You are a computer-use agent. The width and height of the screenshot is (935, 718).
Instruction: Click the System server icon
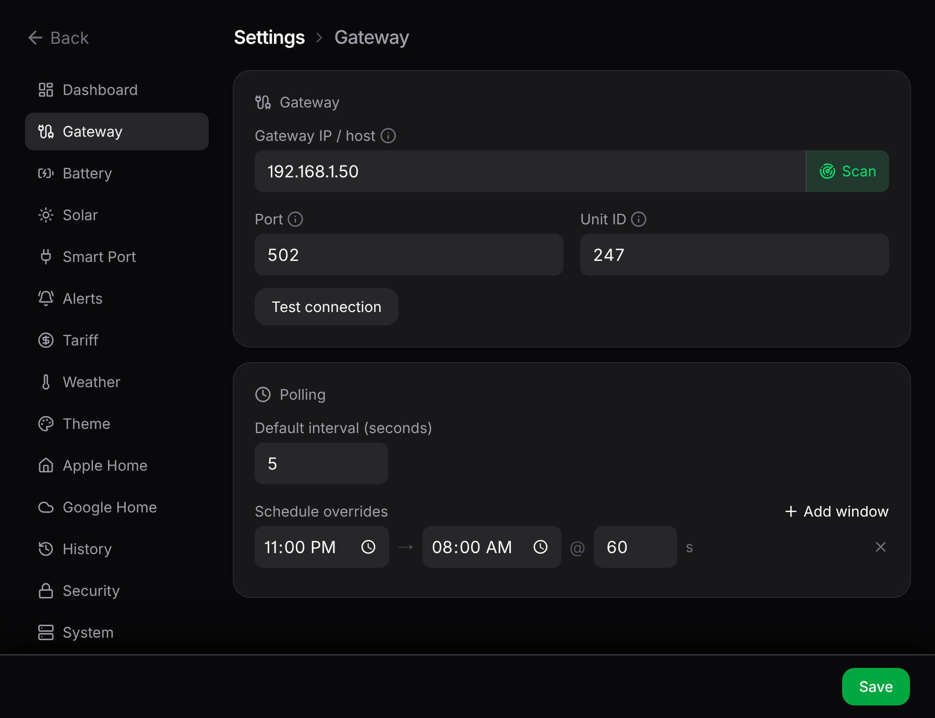(x=46, y=632)
